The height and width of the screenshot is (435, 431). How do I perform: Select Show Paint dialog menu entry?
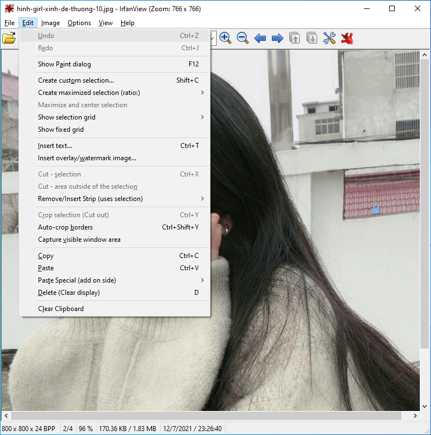(64, 64)
